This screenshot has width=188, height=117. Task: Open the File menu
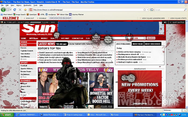(2, 5)
